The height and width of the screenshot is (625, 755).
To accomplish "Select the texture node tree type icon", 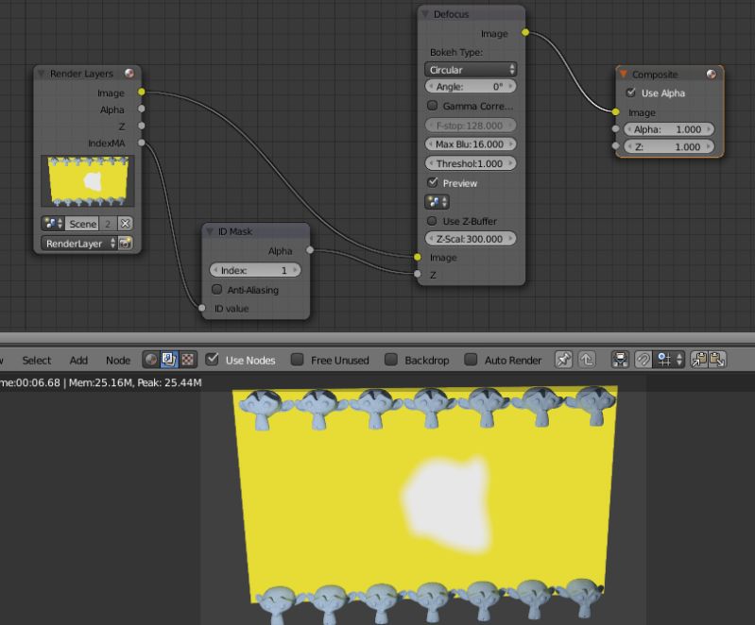I will click(x=188, y=360).
